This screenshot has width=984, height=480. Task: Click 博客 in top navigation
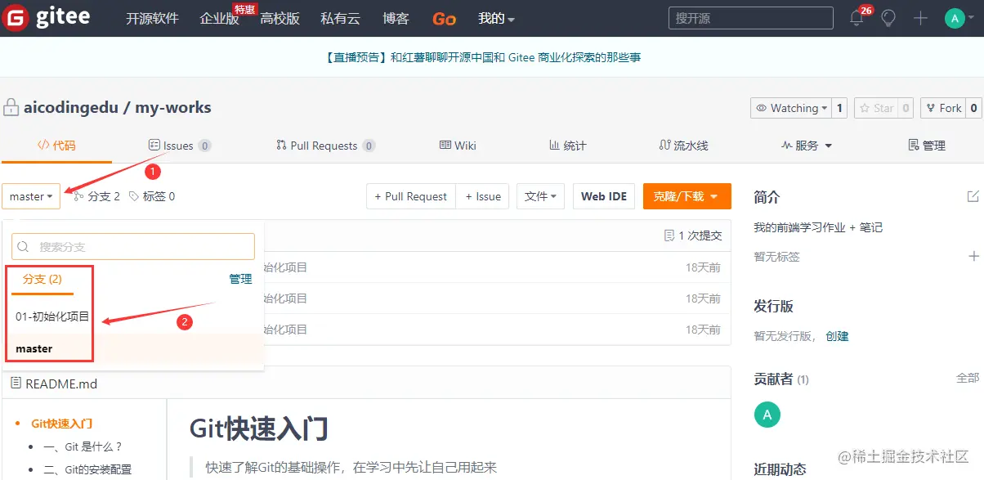point(396,18)
